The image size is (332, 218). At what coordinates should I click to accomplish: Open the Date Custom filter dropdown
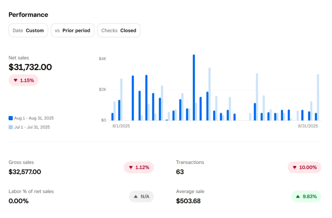[28, 30]
